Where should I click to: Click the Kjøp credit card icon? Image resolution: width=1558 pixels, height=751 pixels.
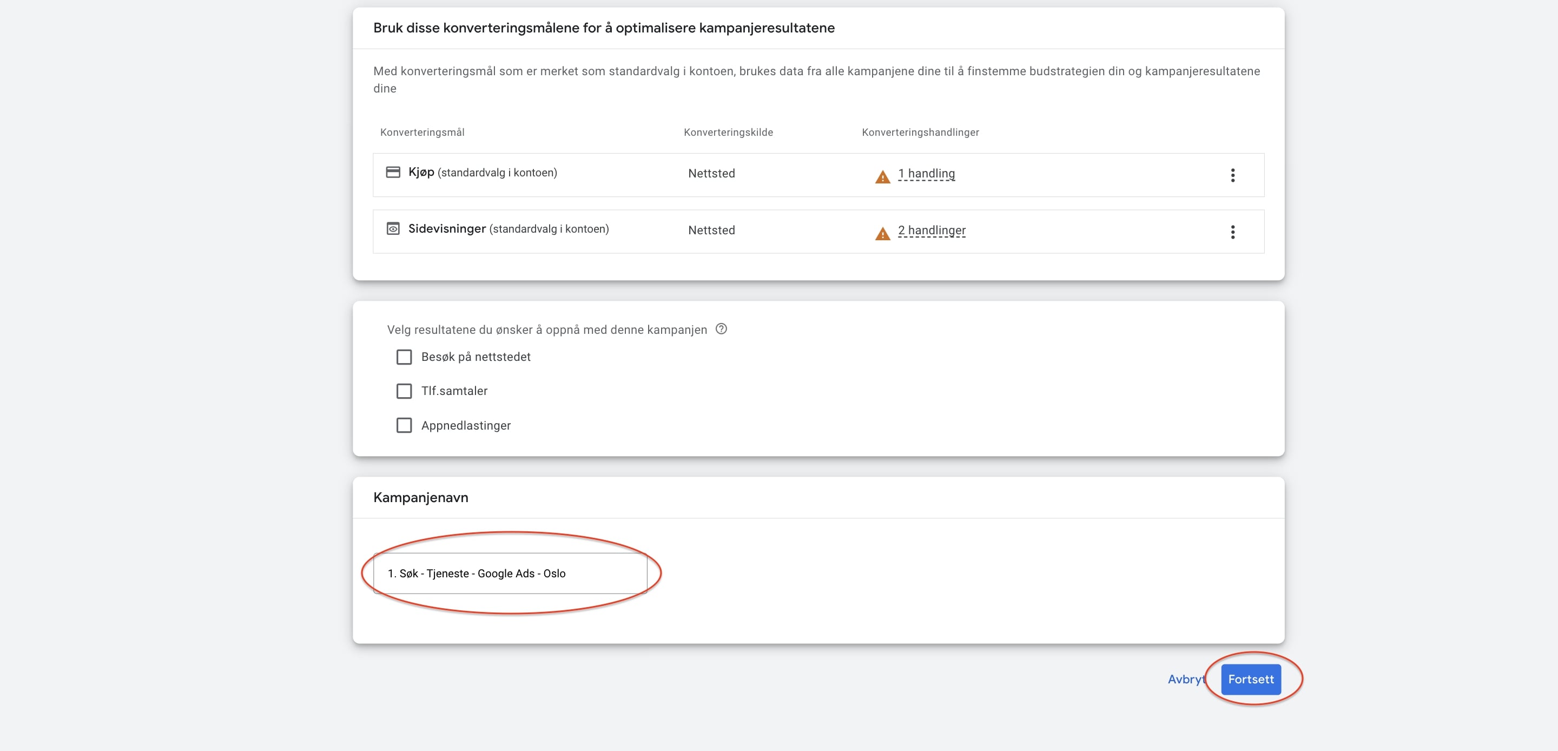[x=393, y=173]
